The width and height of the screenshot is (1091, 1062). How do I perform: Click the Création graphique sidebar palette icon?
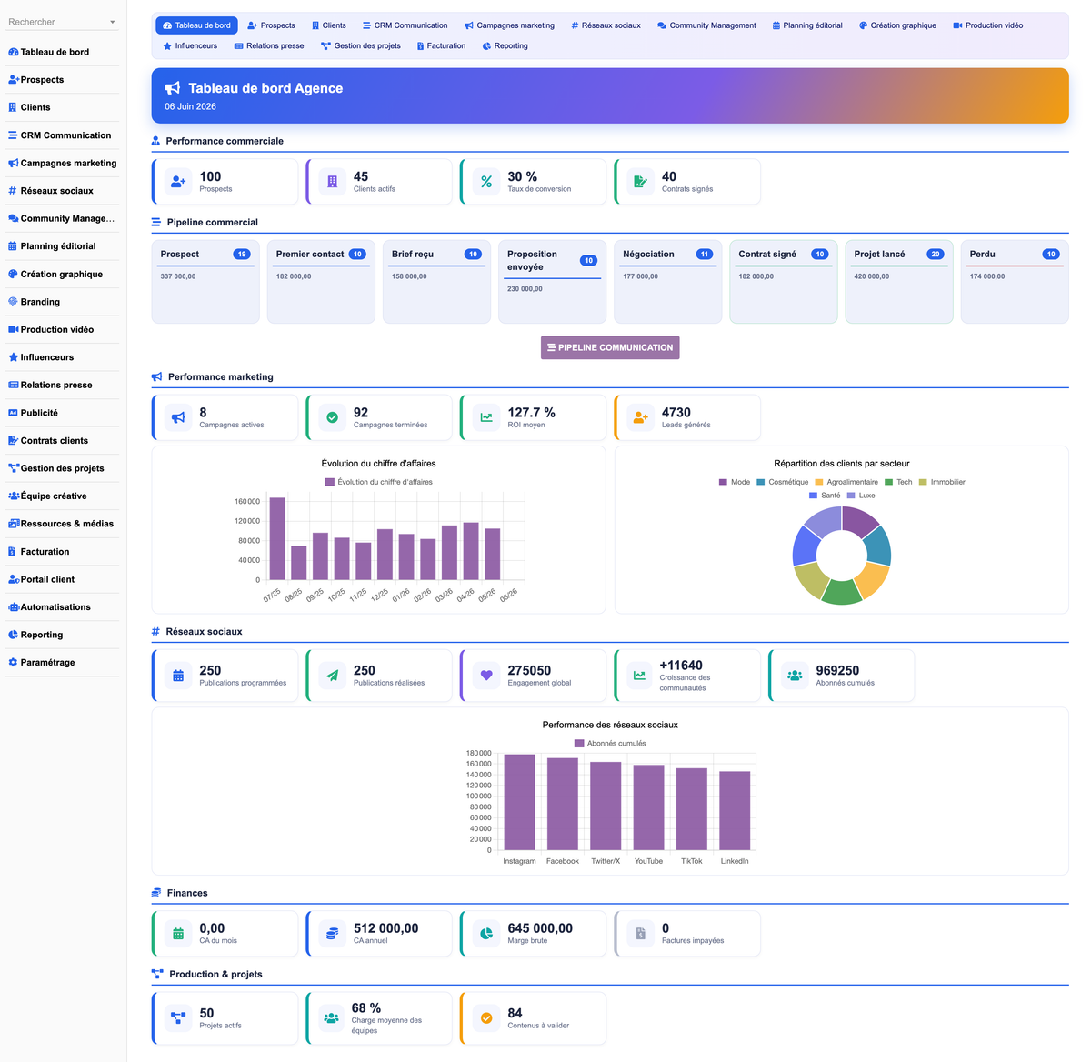point(13,274)
